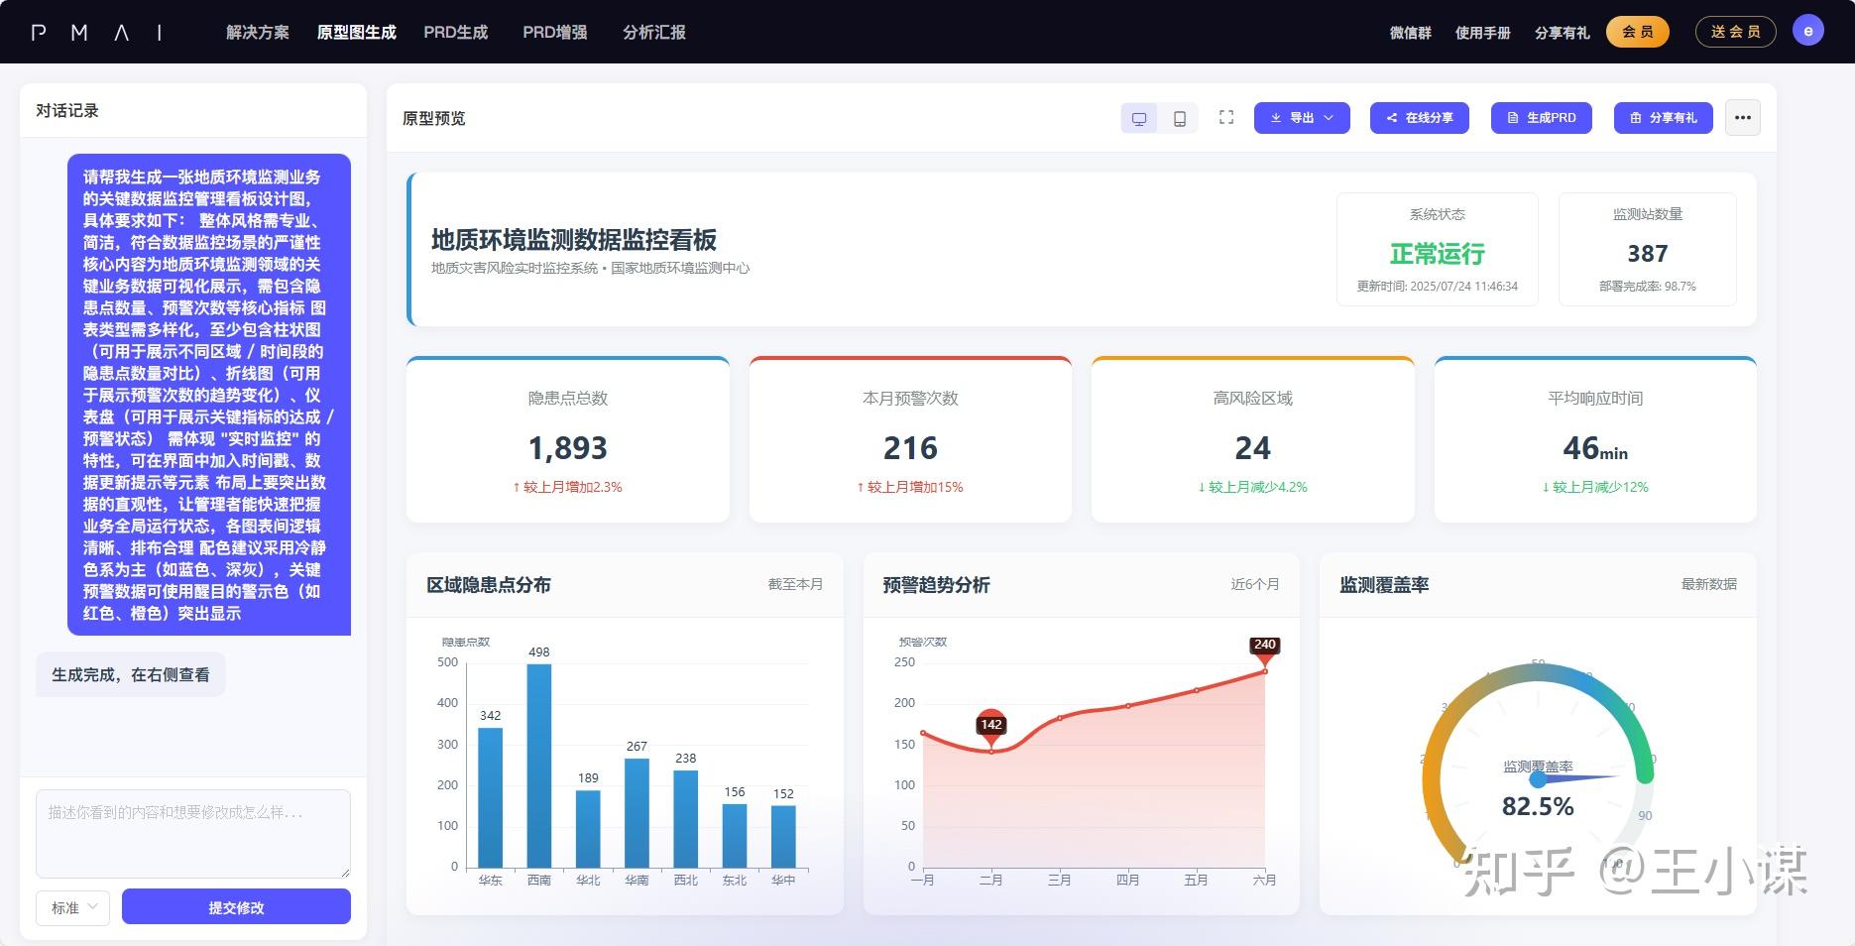This screenshot has height=946, width=1855.
Task: Open the 更多 ellipsis options icon
Action: (x=1742, y=117)
